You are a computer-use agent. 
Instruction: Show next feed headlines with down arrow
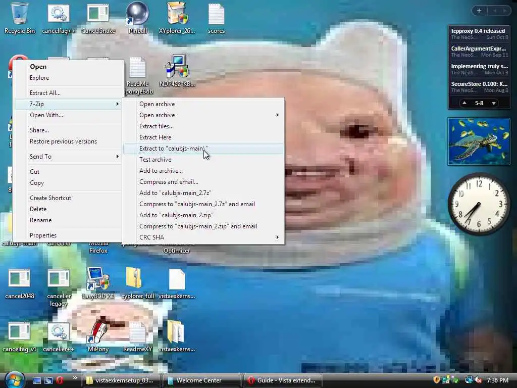pos(494,103)
